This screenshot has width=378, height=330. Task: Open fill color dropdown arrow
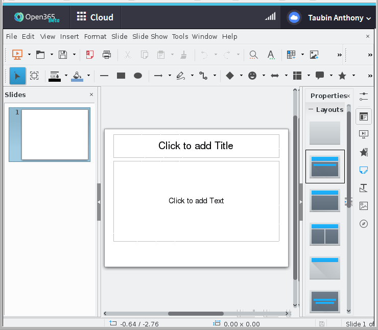(88, 76)
